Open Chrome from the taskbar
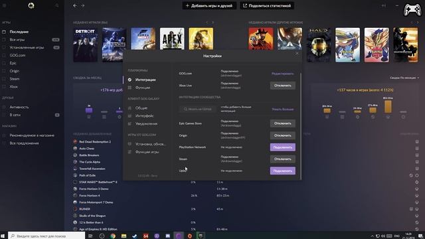425x239 pixels. [112, 236]
